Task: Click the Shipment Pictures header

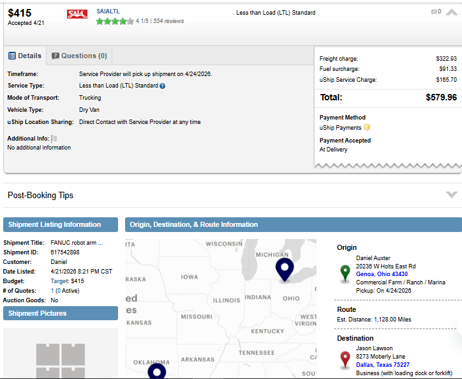Action: pos(61,313)
